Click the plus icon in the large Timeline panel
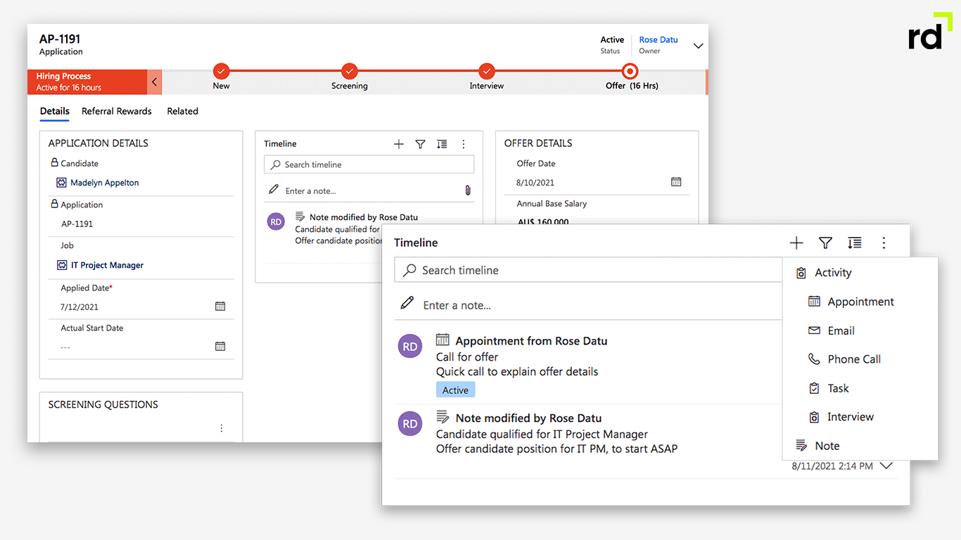This screenshot has height=540, width=961. click(796, 243)
